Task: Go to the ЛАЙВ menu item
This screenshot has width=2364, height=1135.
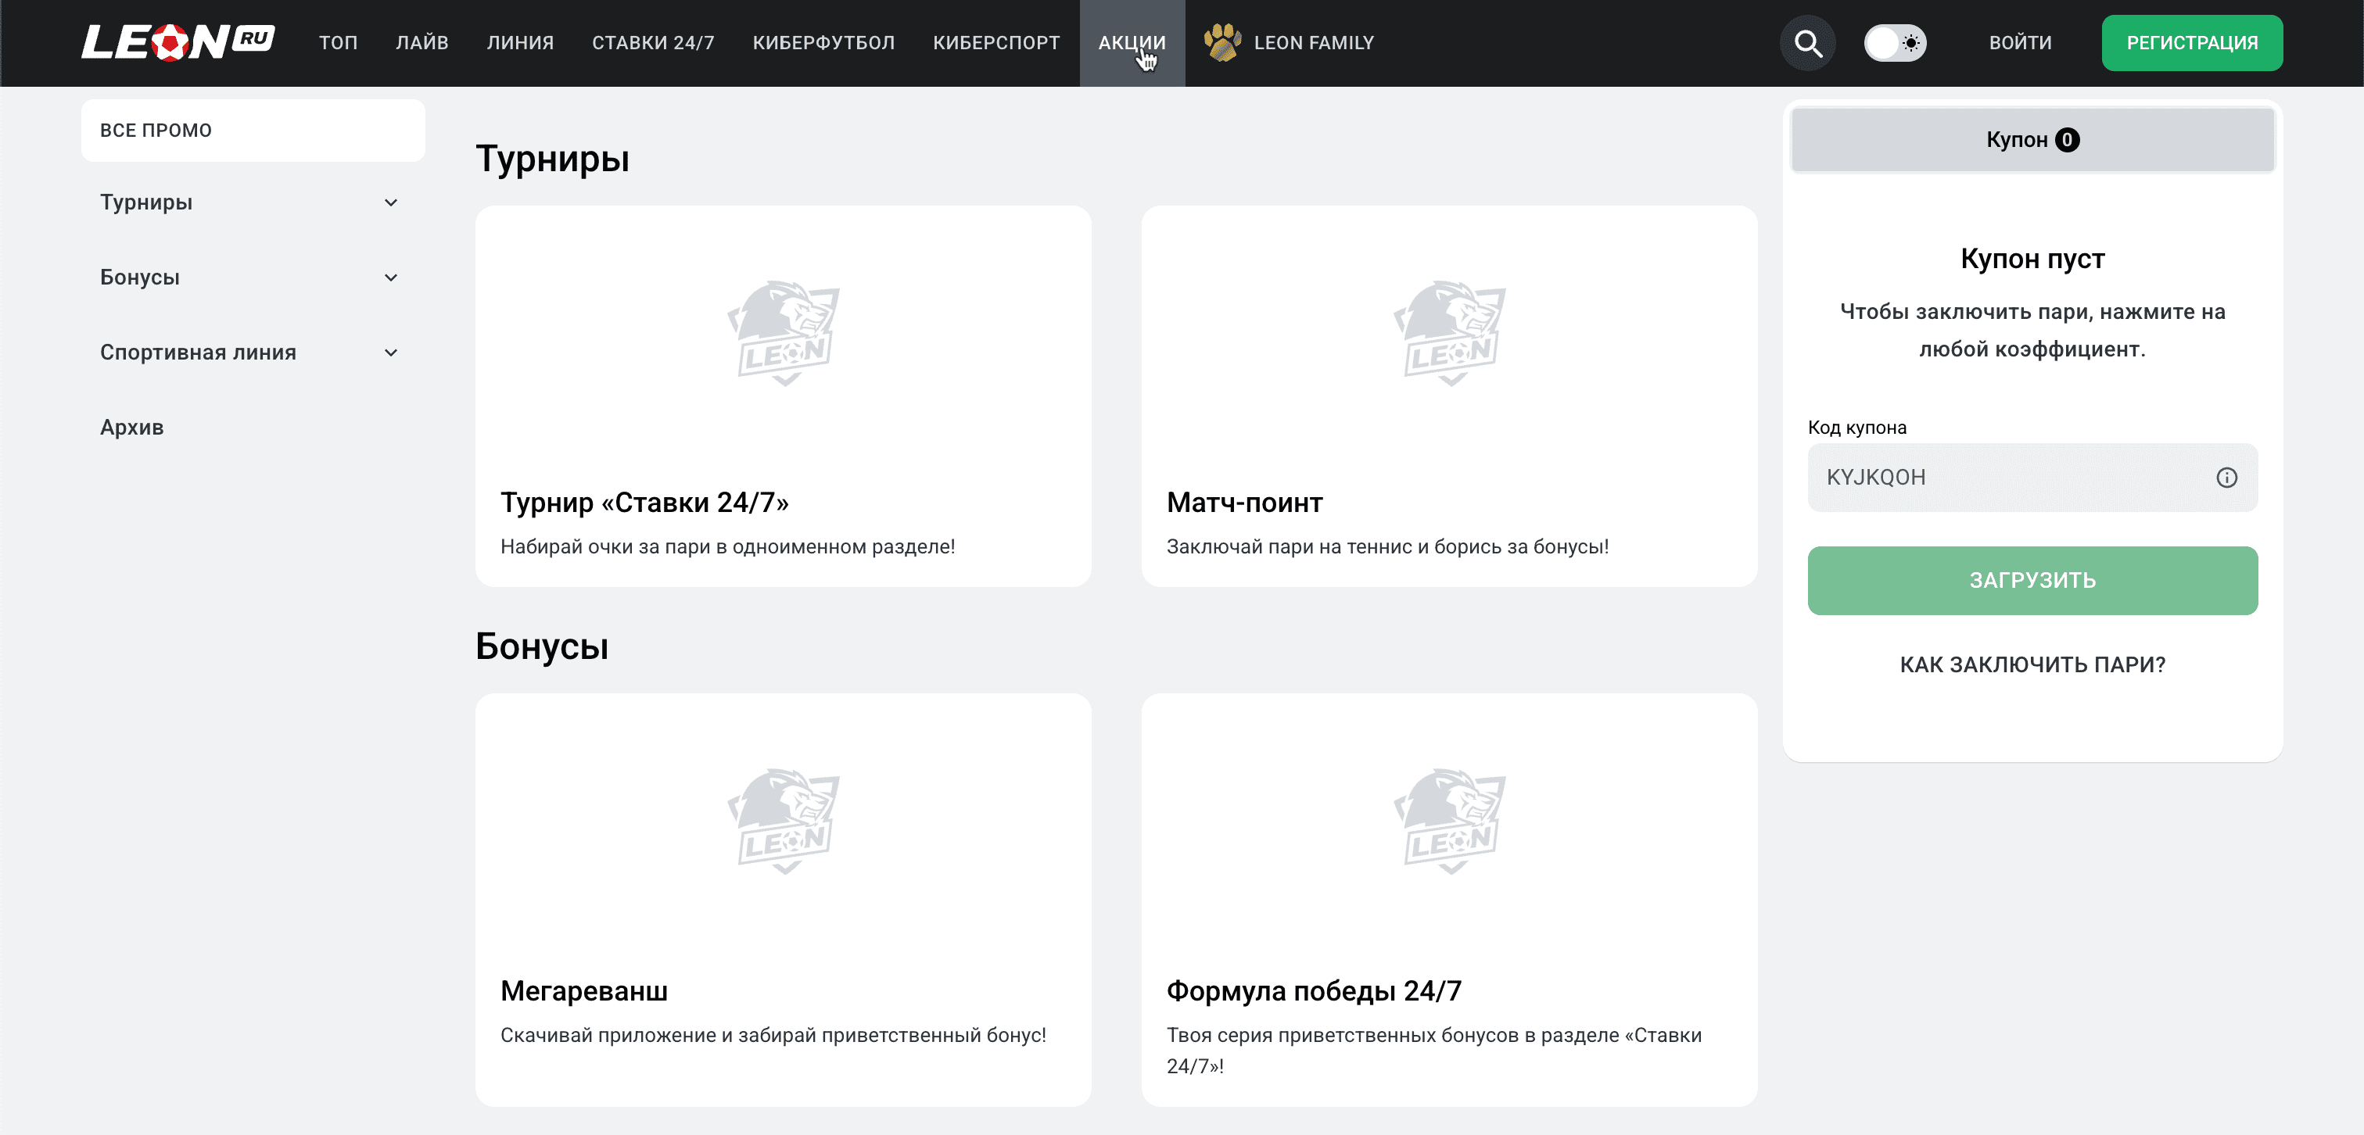Action: click(422, 43)
